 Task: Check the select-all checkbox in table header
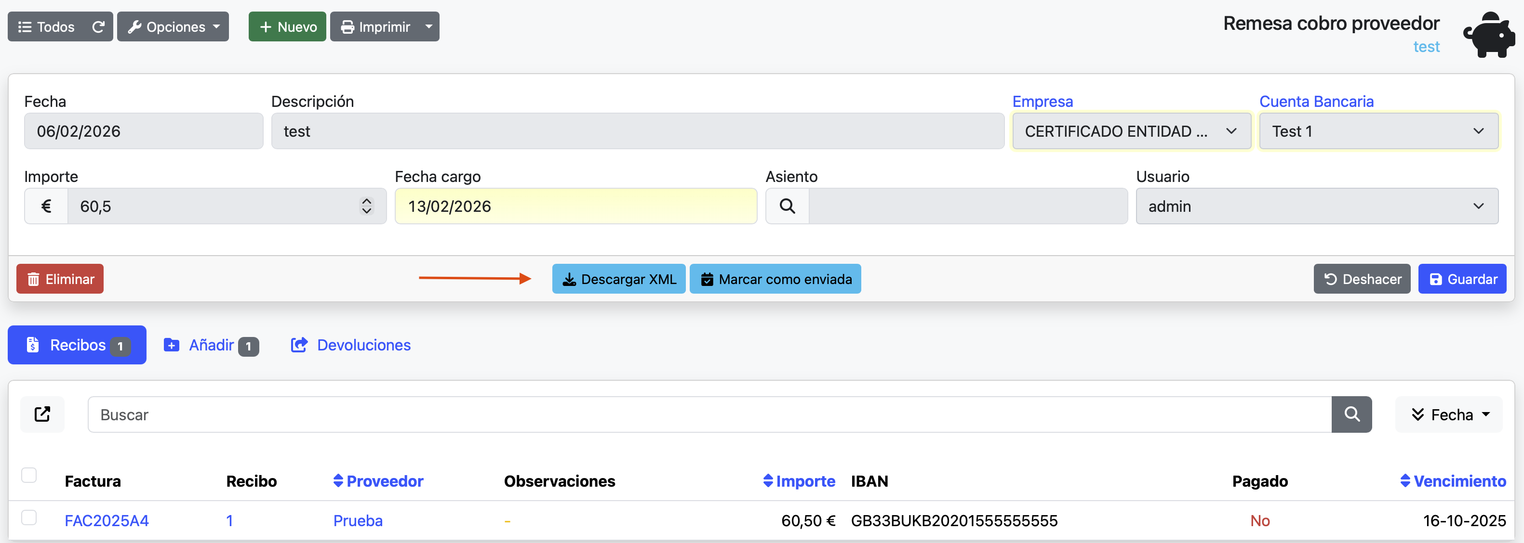[x=29, y=475]
